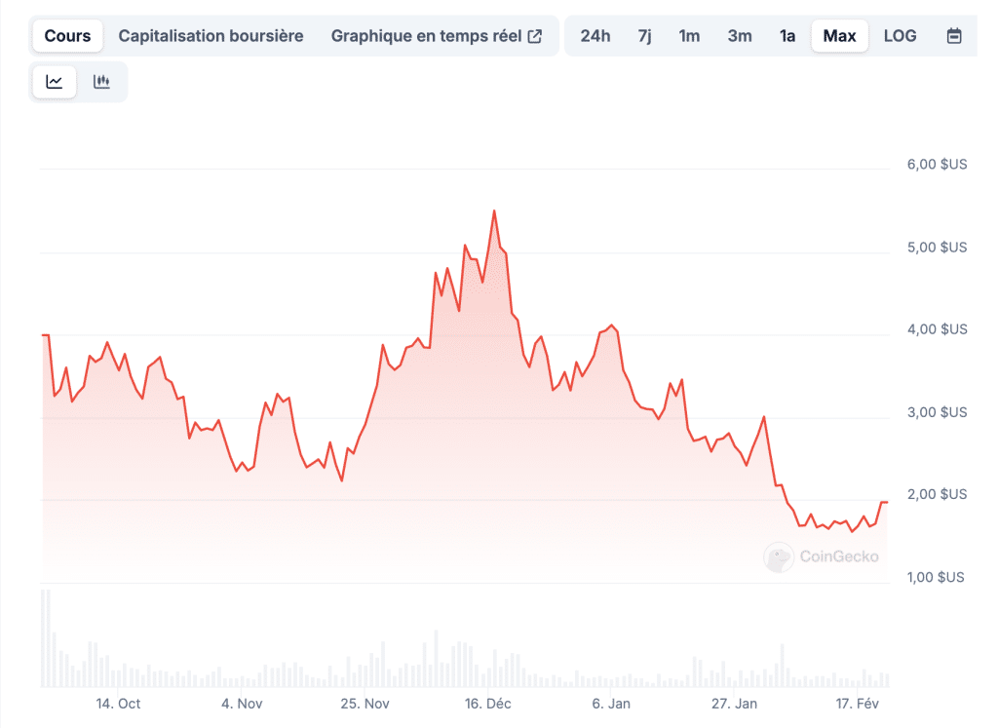The height and width of the screenshot is (728, 998).
Task: Click the 5,00 $US axis label
Action: 937,247
